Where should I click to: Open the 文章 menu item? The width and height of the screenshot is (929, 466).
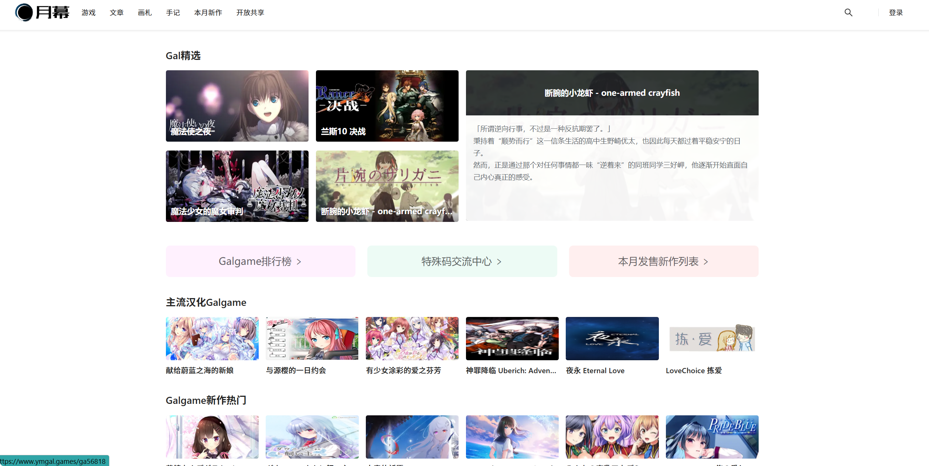(116, 13)
